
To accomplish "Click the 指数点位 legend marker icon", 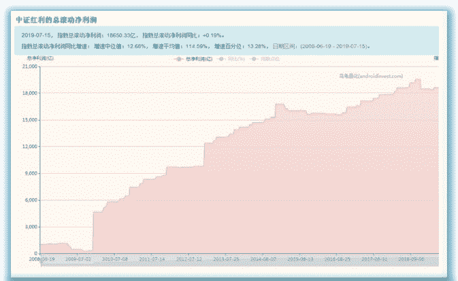I will tap(254, 59).
